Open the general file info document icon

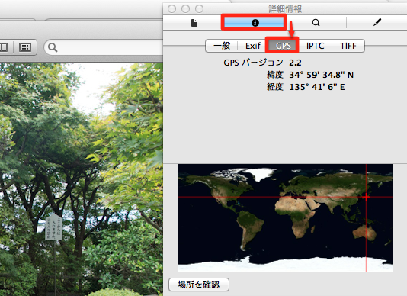(194, 23)
